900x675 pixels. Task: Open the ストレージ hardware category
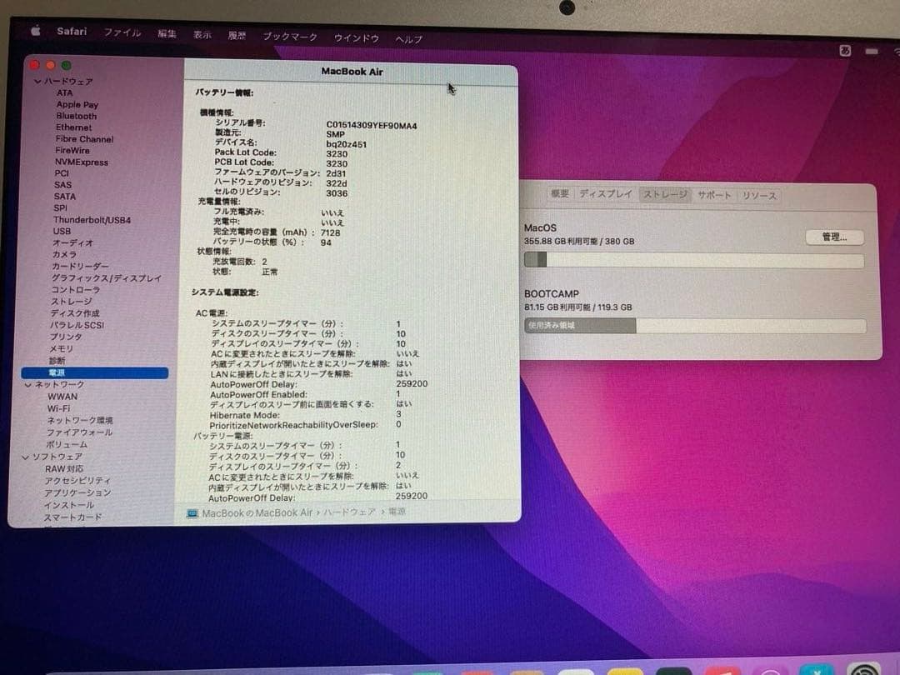tap(68, 301)
